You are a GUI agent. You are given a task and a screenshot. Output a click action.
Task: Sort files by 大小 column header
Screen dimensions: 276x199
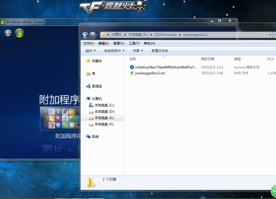pos(270,59)
